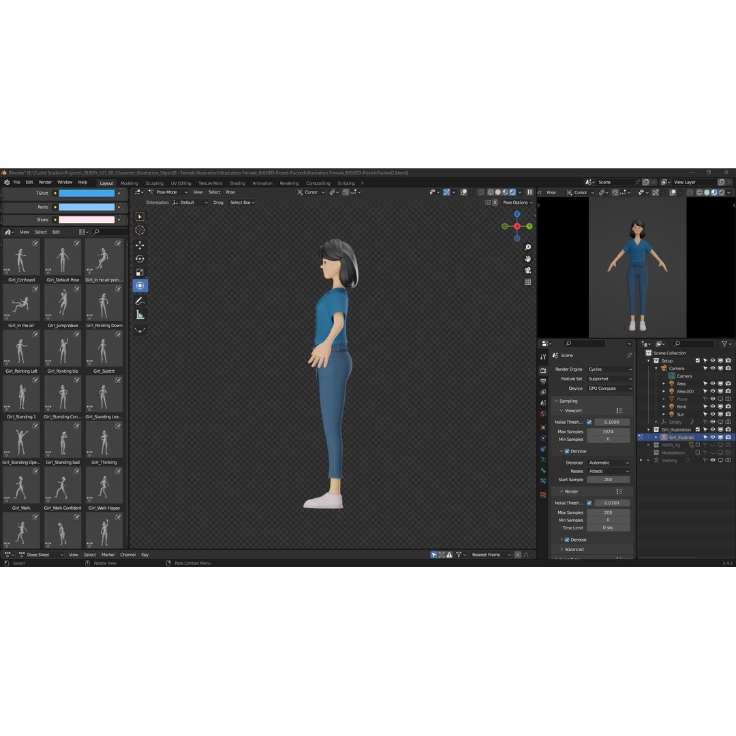Click the Select Box drag setting
Screen dimensions: 736x736
click(x=242, y=202)
